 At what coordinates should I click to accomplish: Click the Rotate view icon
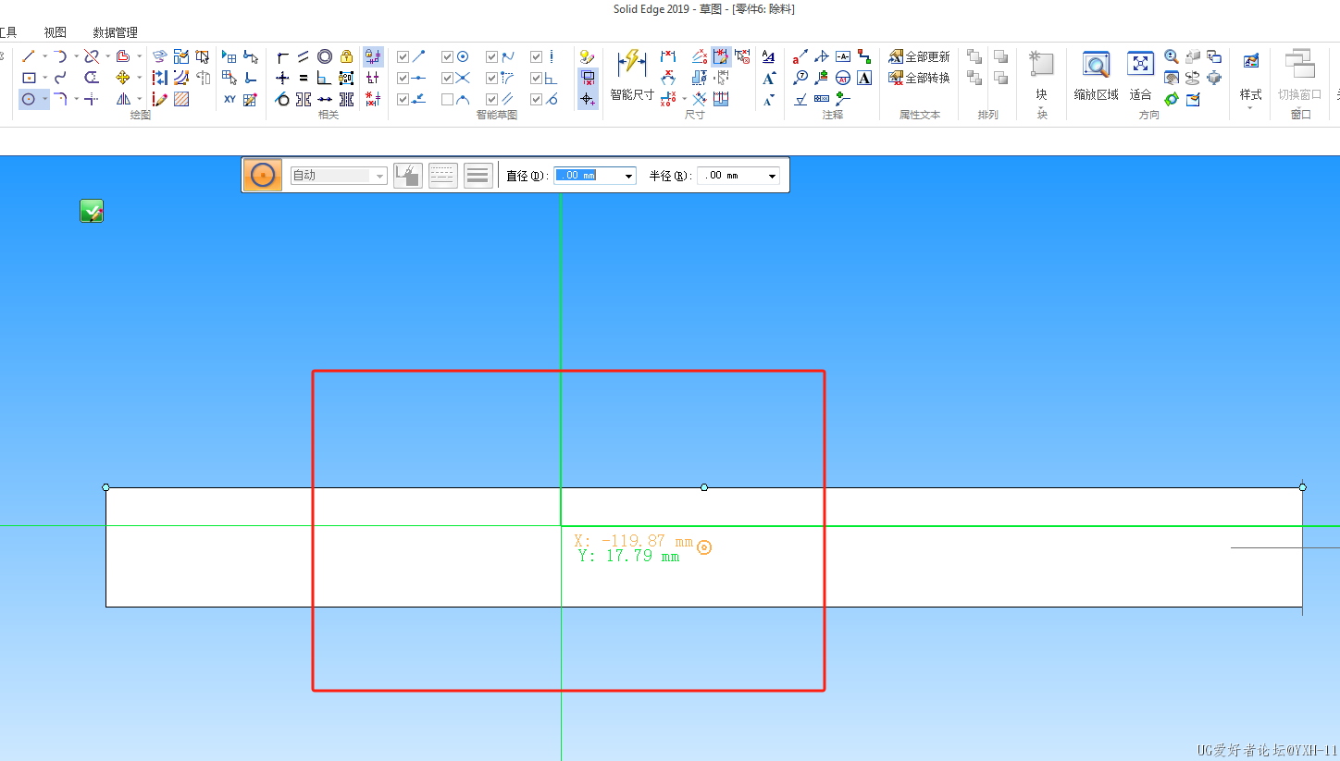pos(1192,78)
